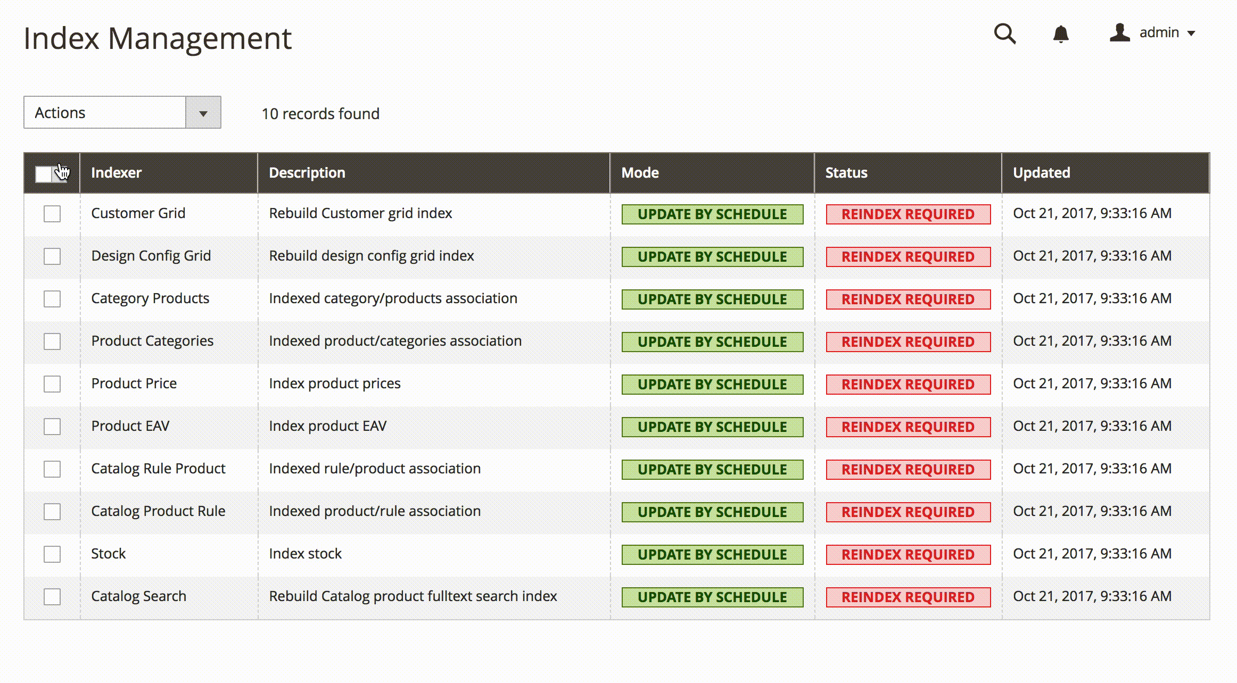
Task: Click the Catalog Product Rule row description
Action: pyautogui.click(x=375, y=511)
